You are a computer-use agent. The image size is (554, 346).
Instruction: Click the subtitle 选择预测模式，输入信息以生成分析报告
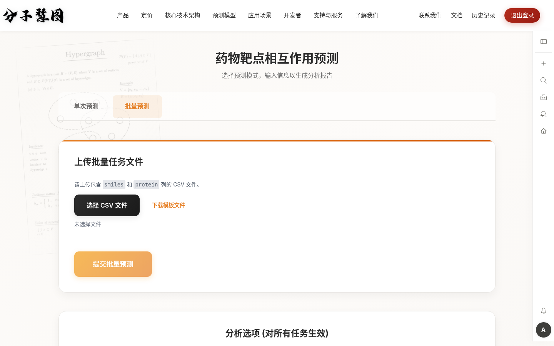277,76
